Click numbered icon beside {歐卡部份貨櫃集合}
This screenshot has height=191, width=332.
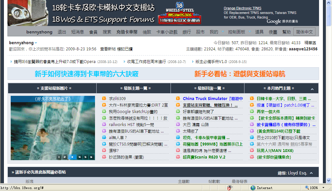(252, 157)
